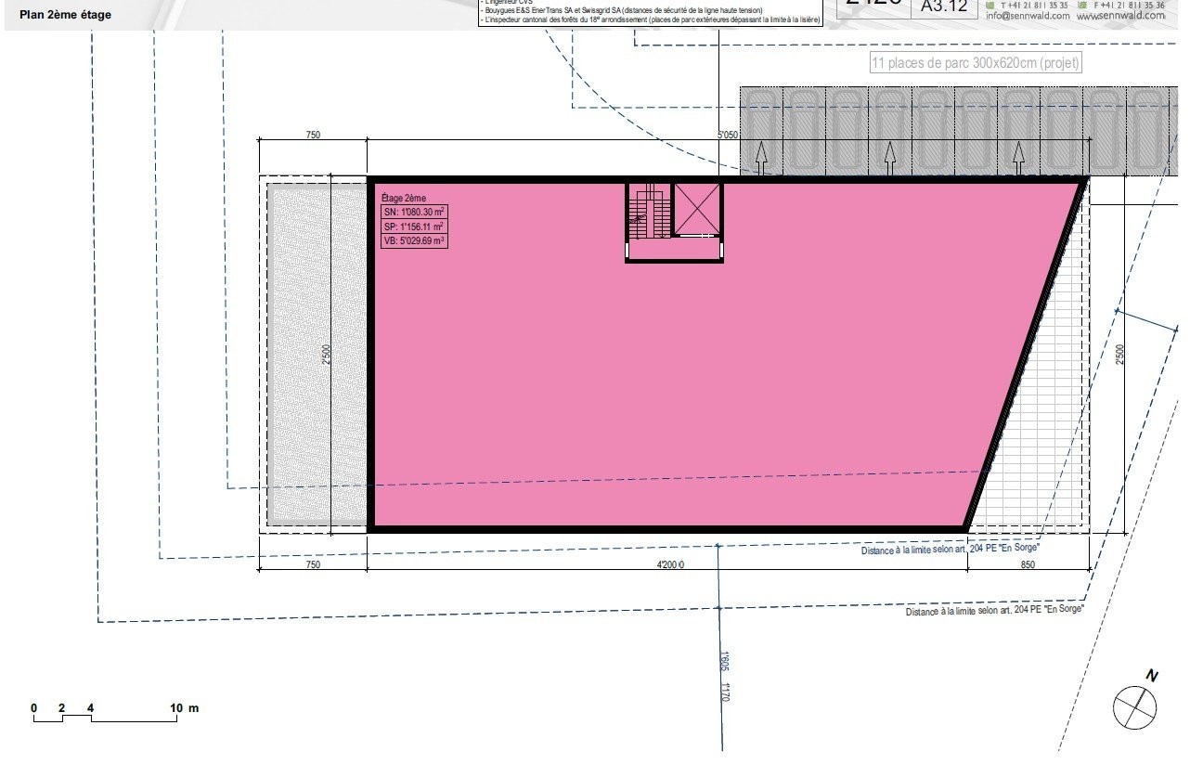Click the 850 bottom dimension text

pyautogui.click(x=1028, y=564)
